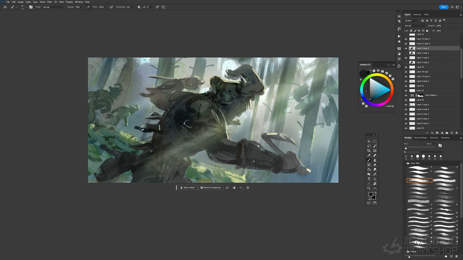Activate the Type tool
463x260 pixels.
[369, 179]
